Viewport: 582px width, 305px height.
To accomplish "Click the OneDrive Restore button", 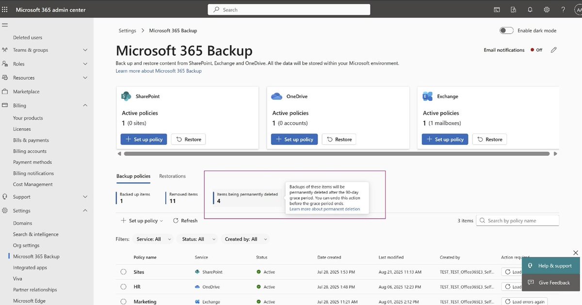I will [339, 139].
